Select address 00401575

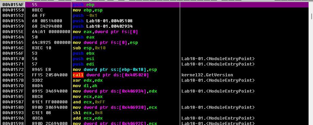tap(13, 75)
